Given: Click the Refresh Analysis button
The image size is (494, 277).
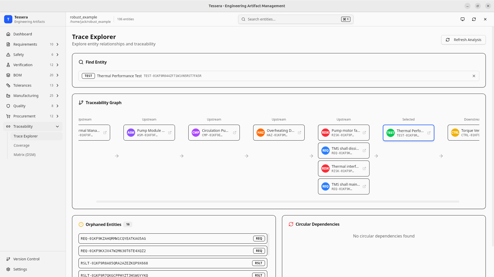Looking at the screenshot, I should (x=463, y=40).
